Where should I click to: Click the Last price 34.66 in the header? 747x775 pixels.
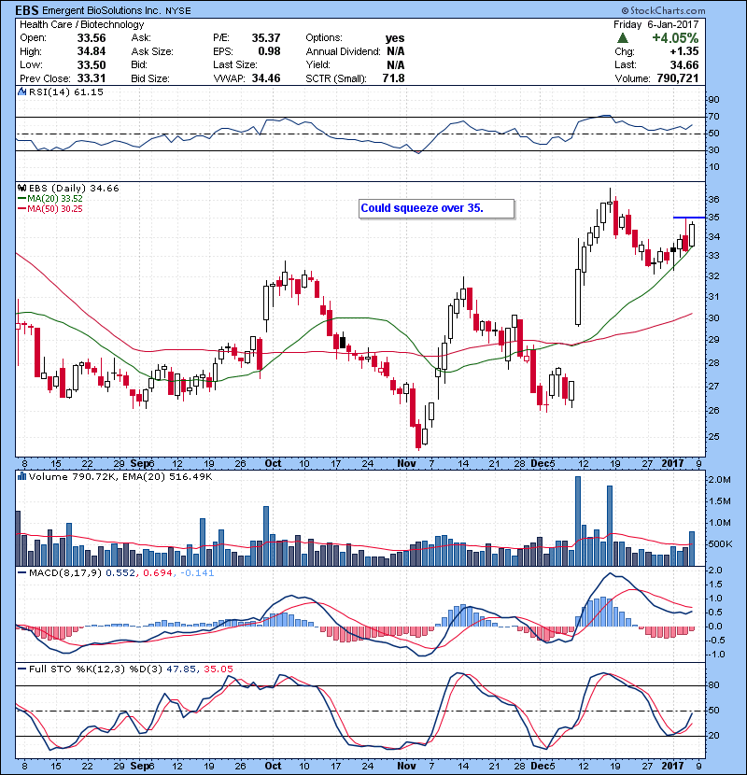[684, 64]
